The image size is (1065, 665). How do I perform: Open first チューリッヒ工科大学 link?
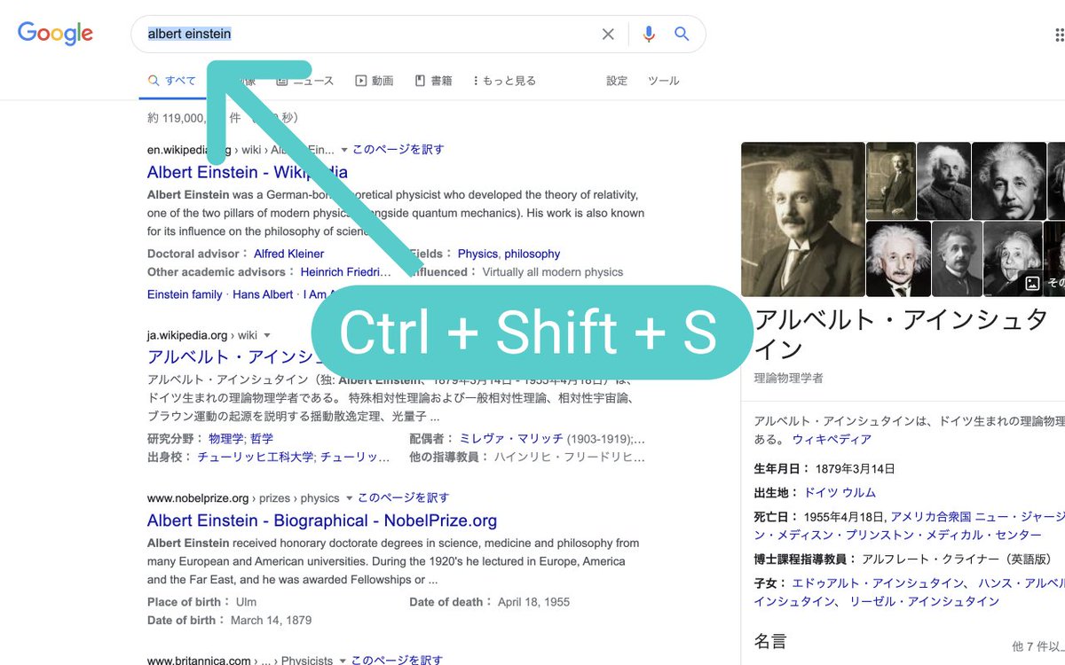click(x=256, y=457)
